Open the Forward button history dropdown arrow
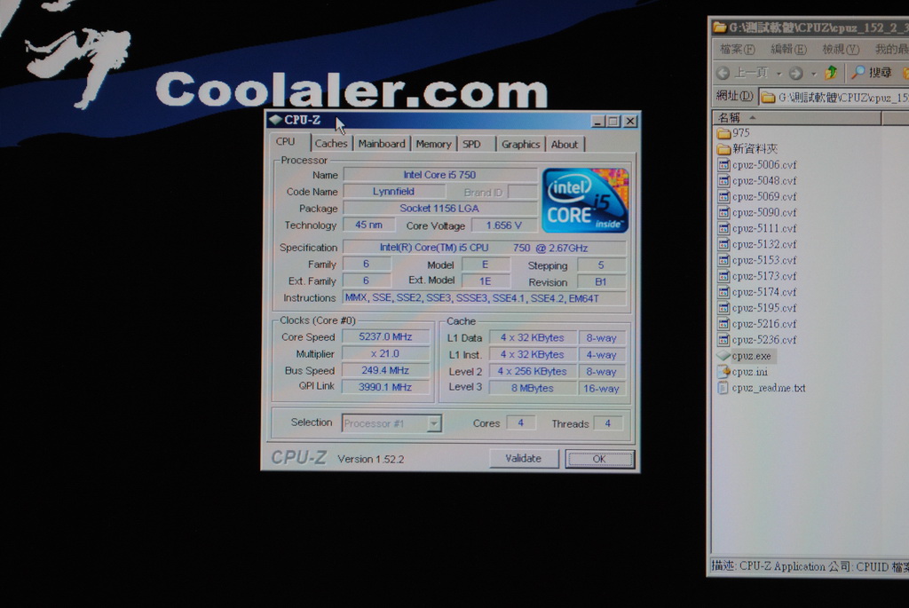 pos(813,74)
